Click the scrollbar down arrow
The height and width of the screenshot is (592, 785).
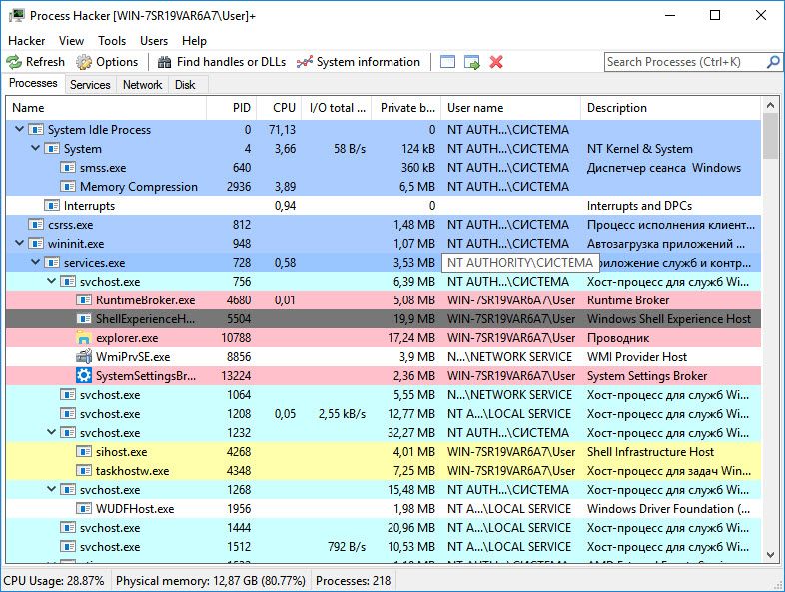point(770,555)
